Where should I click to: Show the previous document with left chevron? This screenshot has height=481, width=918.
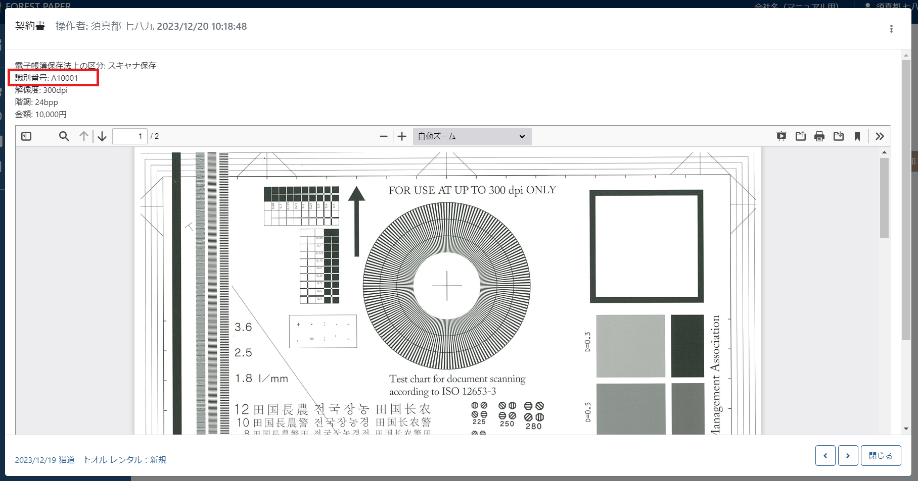click(825, 456)
